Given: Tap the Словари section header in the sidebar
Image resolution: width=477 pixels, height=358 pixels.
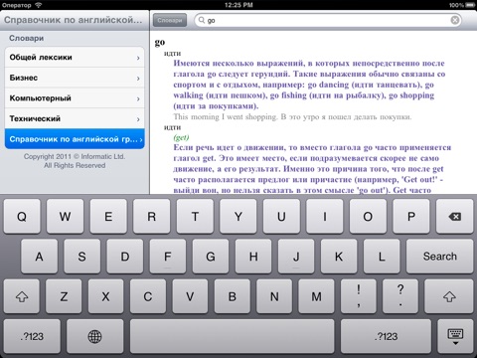Looking at the screenshot, I should click(27, 38).
